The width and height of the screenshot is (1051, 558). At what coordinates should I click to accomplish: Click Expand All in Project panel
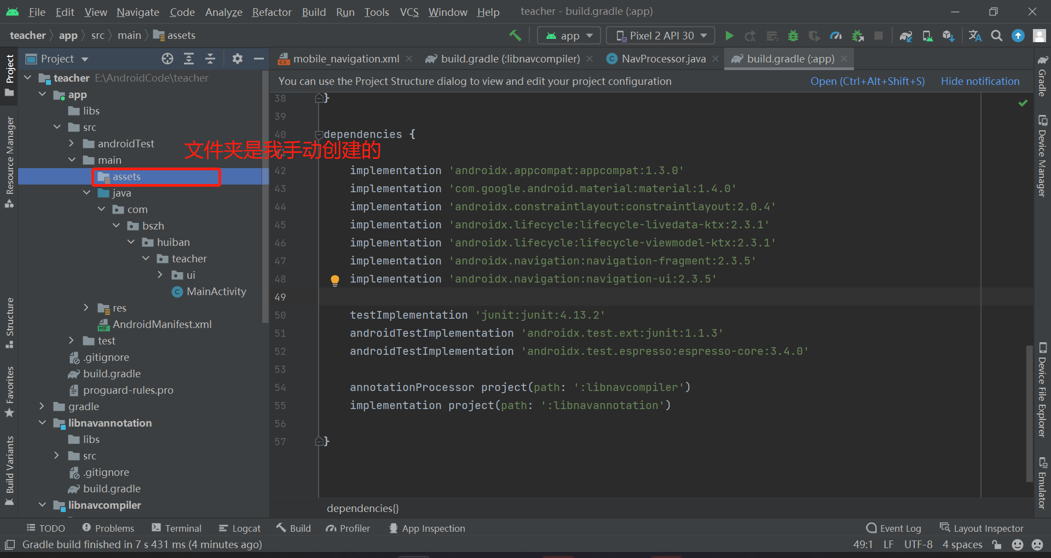(x=189, y=59)
